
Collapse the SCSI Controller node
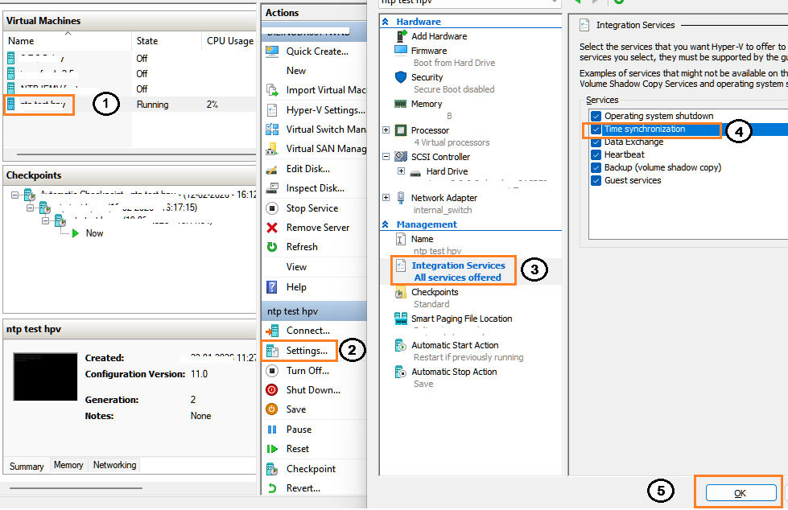[386, 157]
